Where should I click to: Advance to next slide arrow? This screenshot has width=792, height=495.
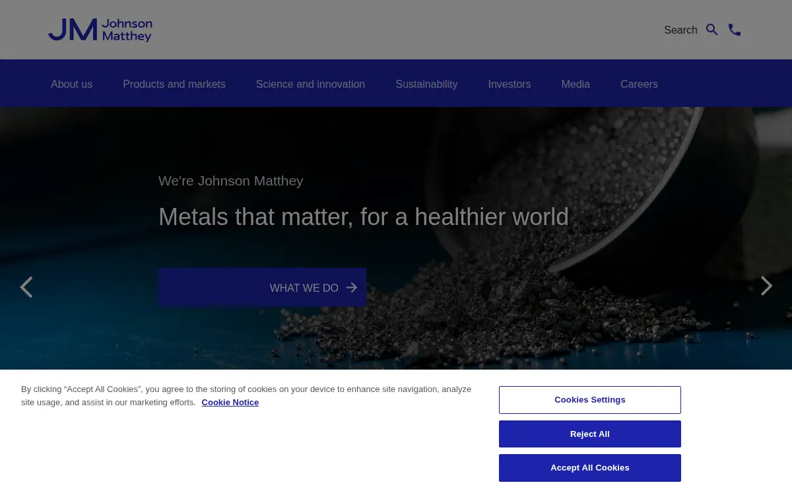766,286
